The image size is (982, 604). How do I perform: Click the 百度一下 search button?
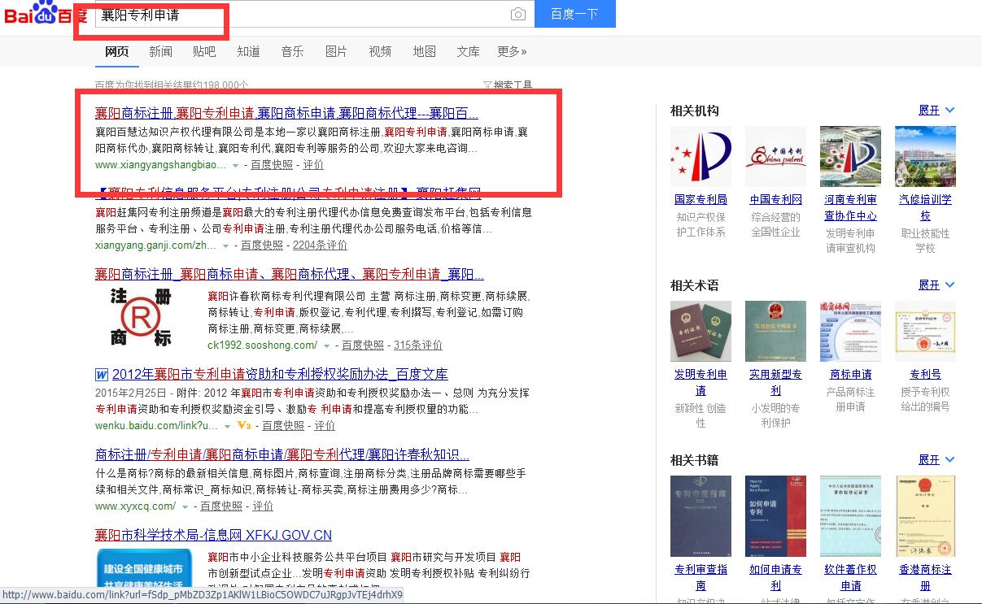[574, 14]
